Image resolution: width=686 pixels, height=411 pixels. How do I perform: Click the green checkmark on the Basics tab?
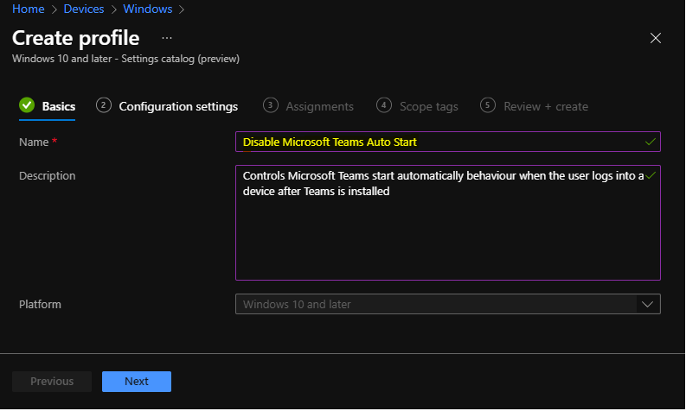tap(27, 104)
